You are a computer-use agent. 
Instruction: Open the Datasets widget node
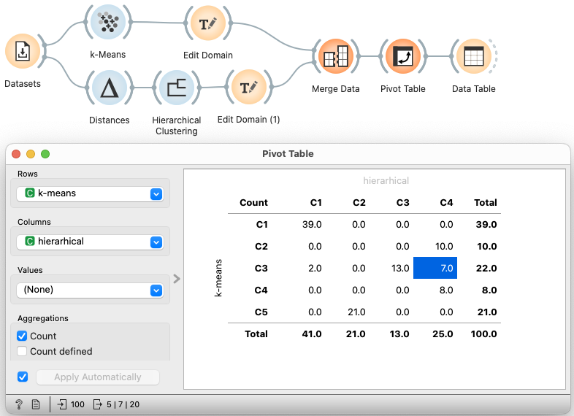click(23, 51)
